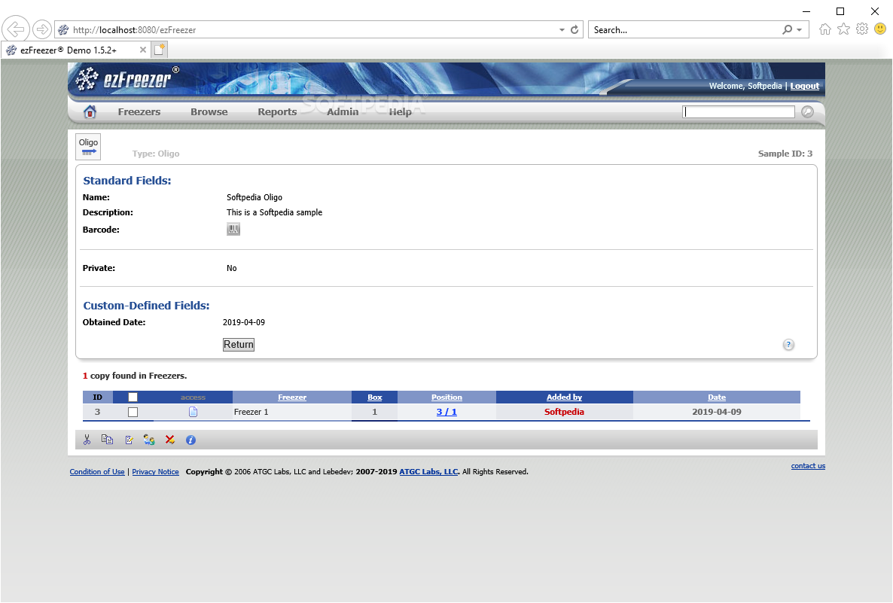The image size is (893, 603).
Task: Open the Admin menu
Action: 343,111
